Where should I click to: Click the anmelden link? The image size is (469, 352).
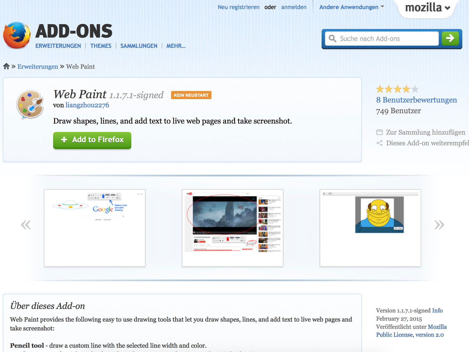point(294,7)
